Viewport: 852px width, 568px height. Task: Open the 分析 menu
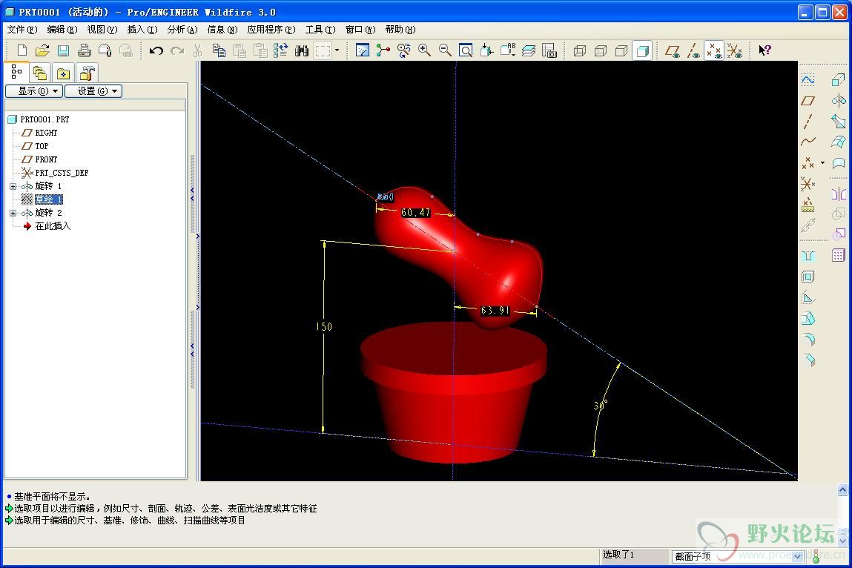[x=182, y=30]
